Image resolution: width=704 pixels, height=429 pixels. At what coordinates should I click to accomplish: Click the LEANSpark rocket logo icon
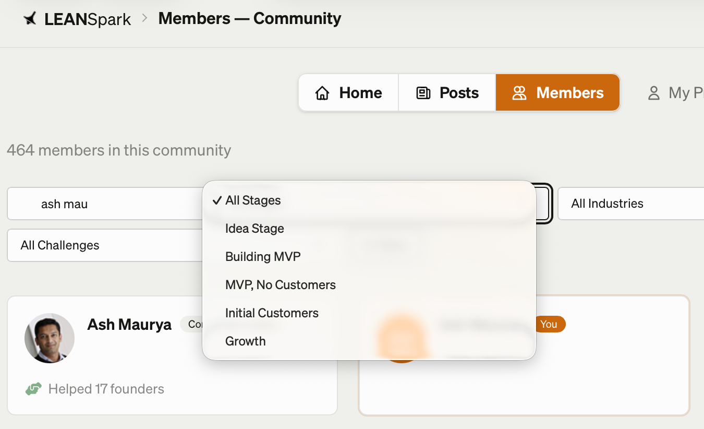tap(31, 18)
